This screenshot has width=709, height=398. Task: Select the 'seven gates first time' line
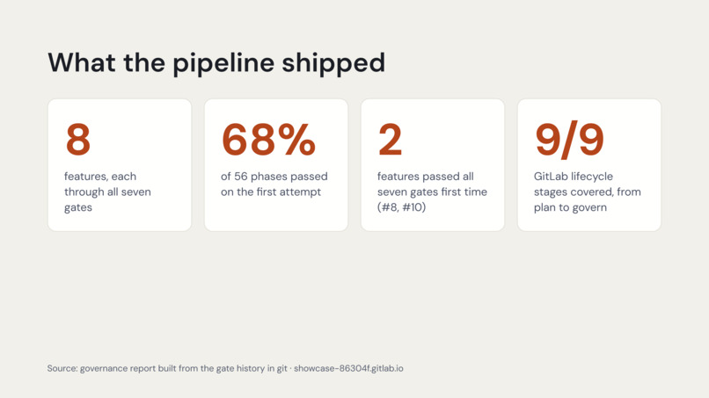pos(432,192)
